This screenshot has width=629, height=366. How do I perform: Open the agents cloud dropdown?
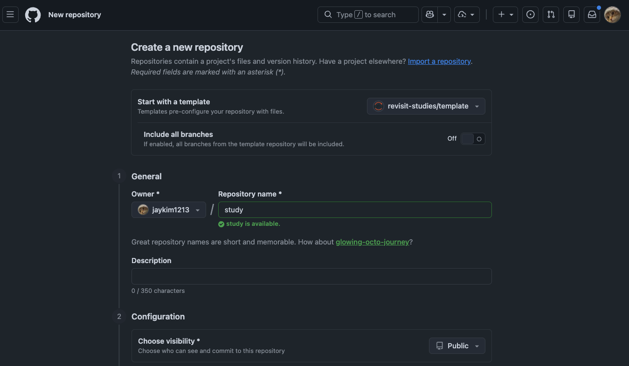467,15
